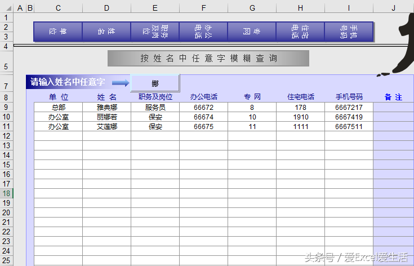
Task: Click the 备注 column header label
Action: [393, 97]
